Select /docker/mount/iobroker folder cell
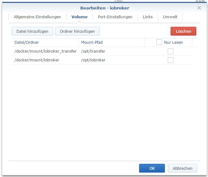 click(x=45, y=60)
